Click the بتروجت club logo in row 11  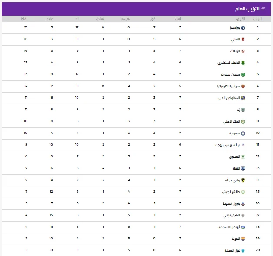[x=243, y=145]
